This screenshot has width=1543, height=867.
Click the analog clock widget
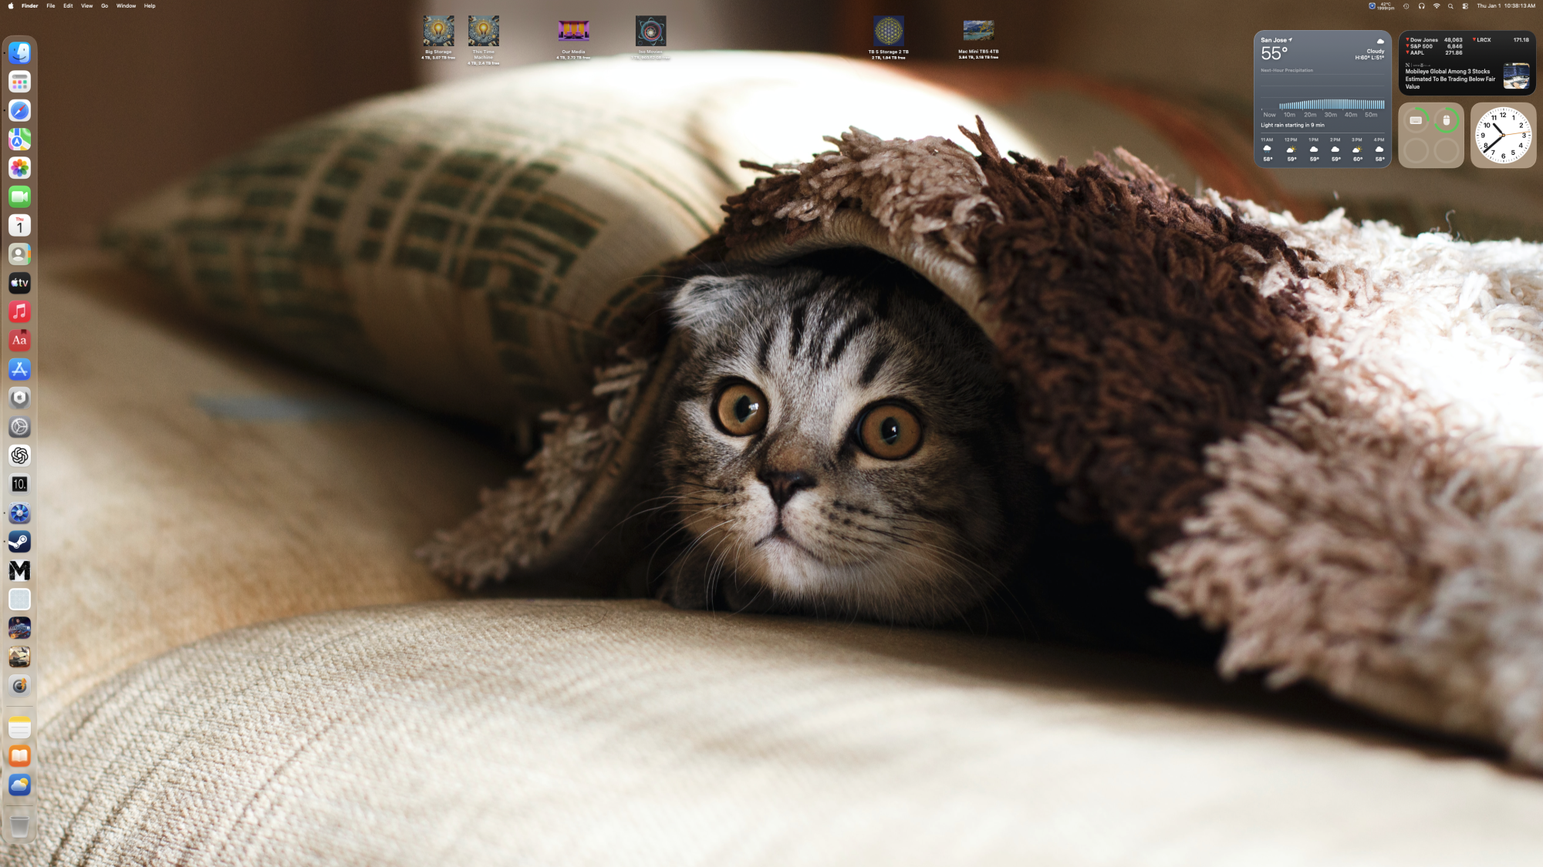1502,135
